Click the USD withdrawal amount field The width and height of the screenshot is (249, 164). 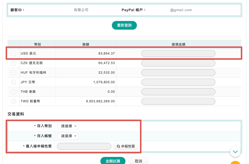coord(178,54)
